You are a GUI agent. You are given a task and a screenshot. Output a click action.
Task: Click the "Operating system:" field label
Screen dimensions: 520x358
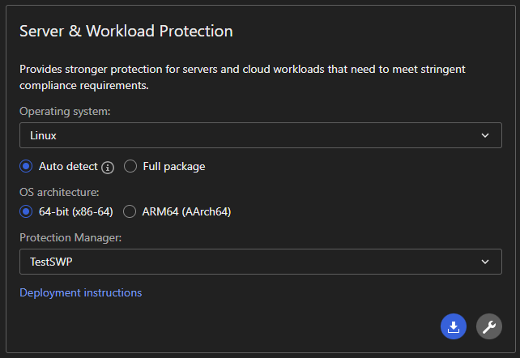pos(65,111)
